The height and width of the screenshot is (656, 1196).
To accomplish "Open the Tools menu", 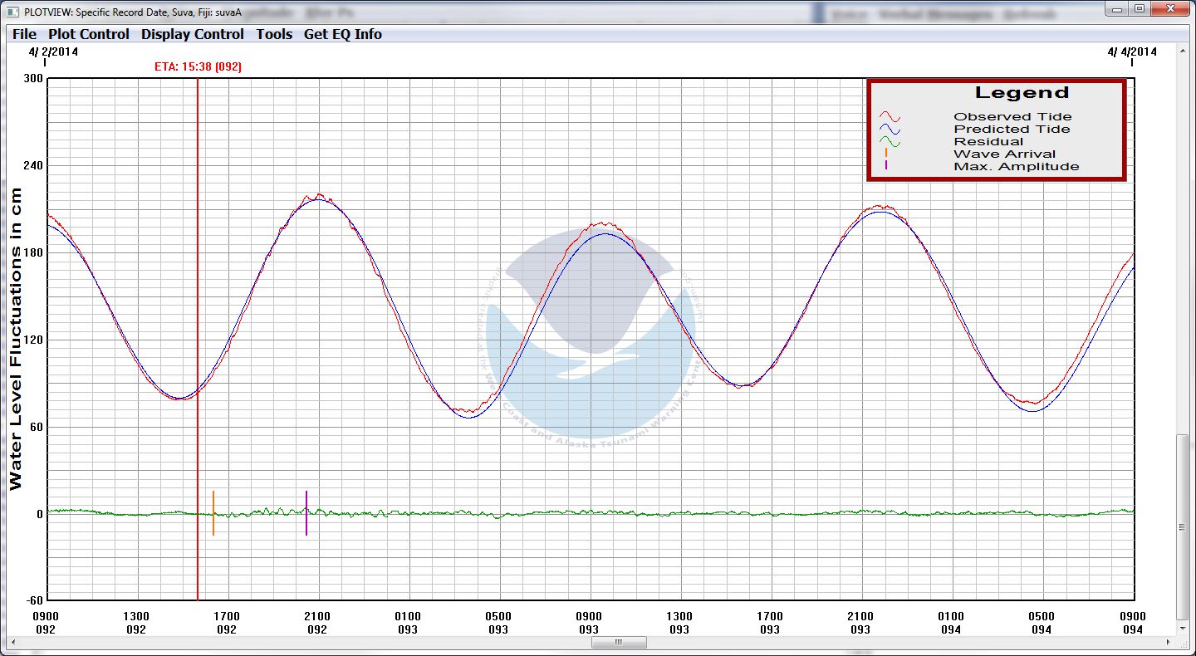I will (x=274, y=34).
